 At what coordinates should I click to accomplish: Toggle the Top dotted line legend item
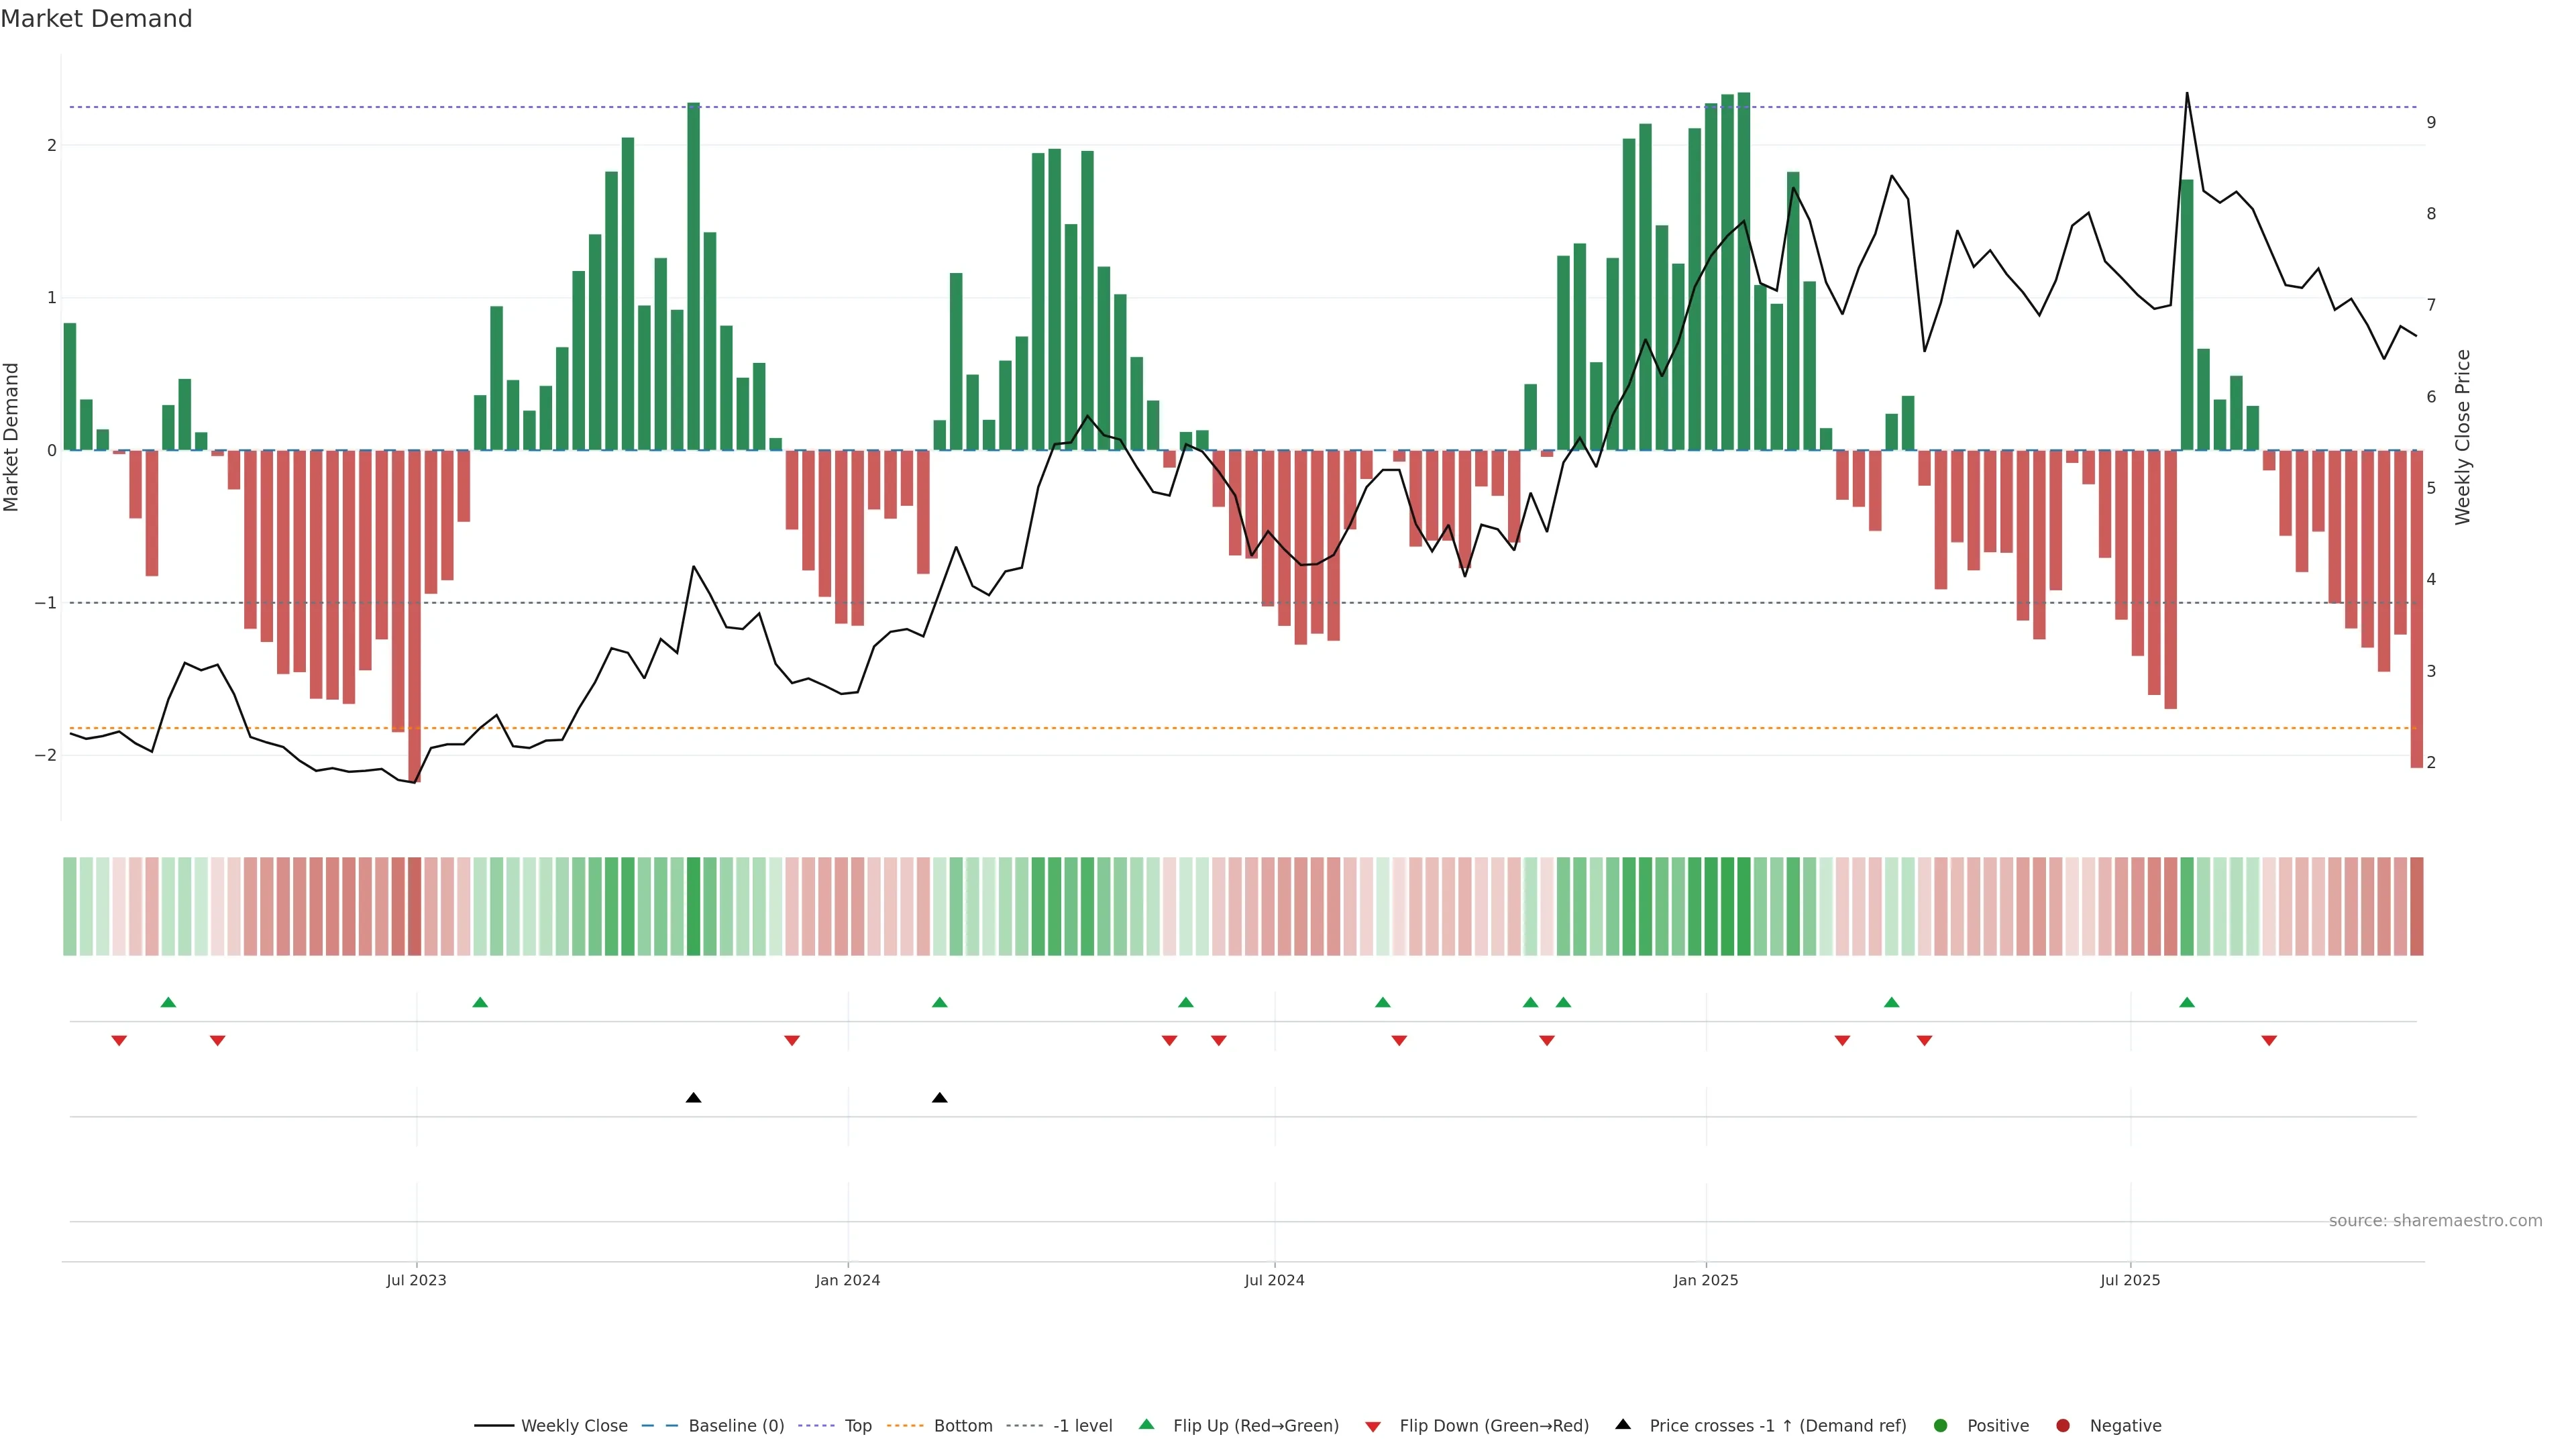(857, 1426)
